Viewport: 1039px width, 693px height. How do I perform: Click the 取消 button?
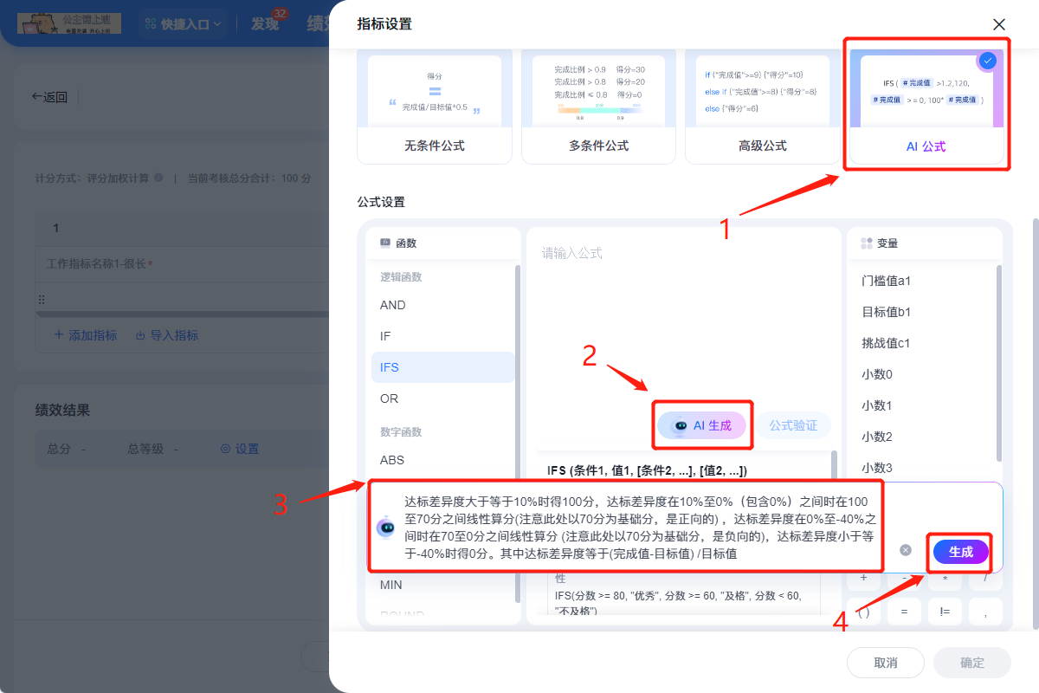[x=886, y=663]
